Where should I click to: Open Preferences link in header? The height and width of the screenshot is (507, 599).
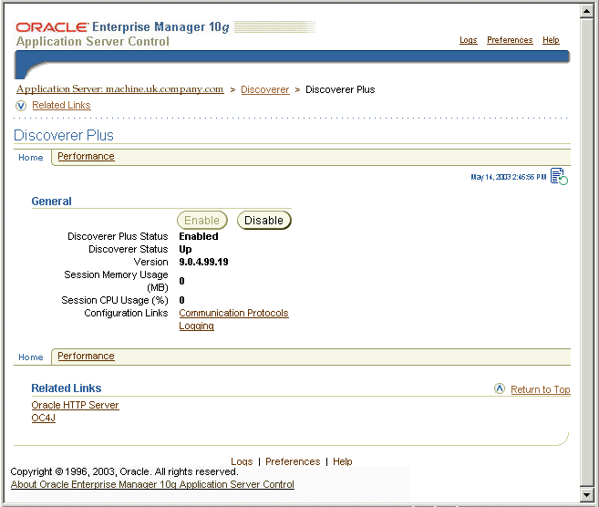coord(510,40)
